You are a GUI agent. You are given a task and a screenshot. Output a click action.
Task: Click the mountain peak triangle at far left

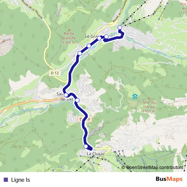coord(4,41)
